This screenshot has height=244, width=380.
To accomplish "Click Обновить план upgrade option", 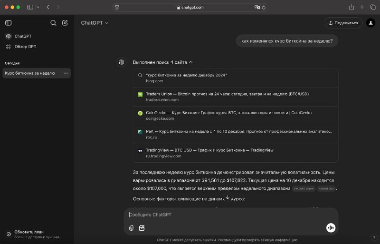I will coord(37,234).
